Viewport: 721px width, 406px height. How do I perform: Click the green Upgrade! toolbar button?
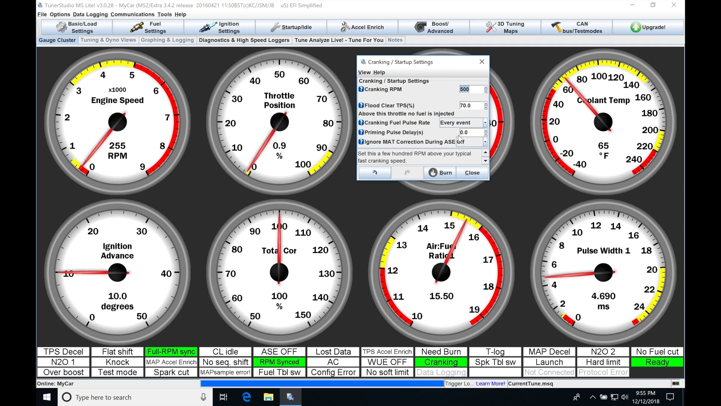pos(648,27)
